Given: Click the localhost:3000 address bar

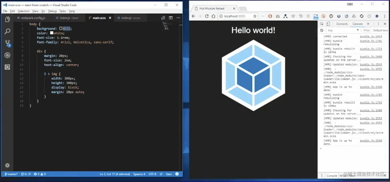Looking at the screenshot, I should (x=238, y=16).
